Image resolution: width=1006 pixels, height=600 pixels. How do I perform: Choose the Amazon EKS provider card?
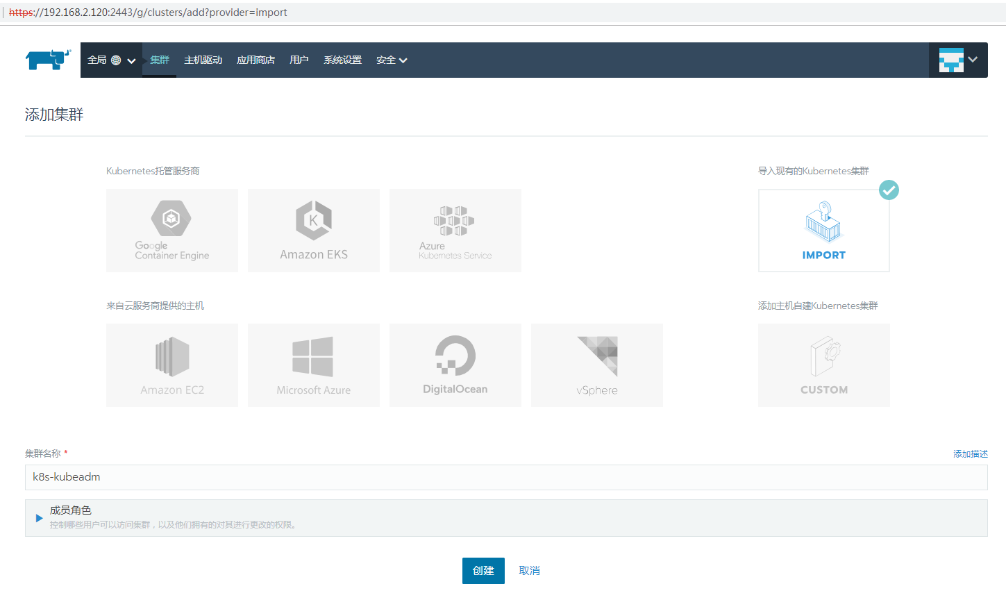(x=314, y=231)
